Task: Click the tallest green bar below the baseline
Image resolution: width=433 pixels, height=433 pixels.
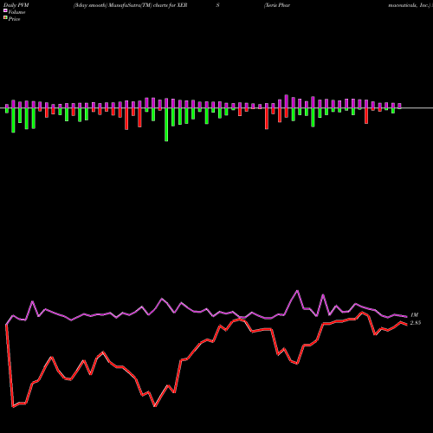Action: click(166, 125)
